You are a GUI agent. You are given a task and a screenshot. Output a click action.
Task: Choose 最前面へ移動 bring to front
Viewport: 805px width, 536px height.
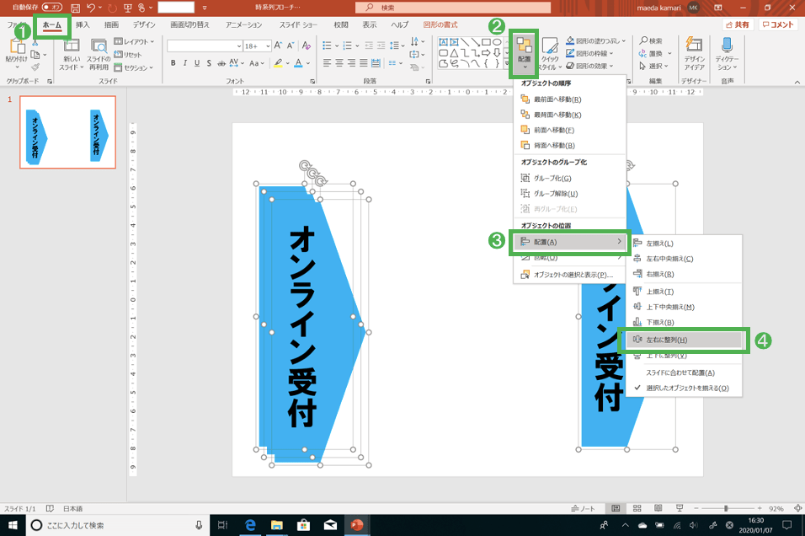570,99
